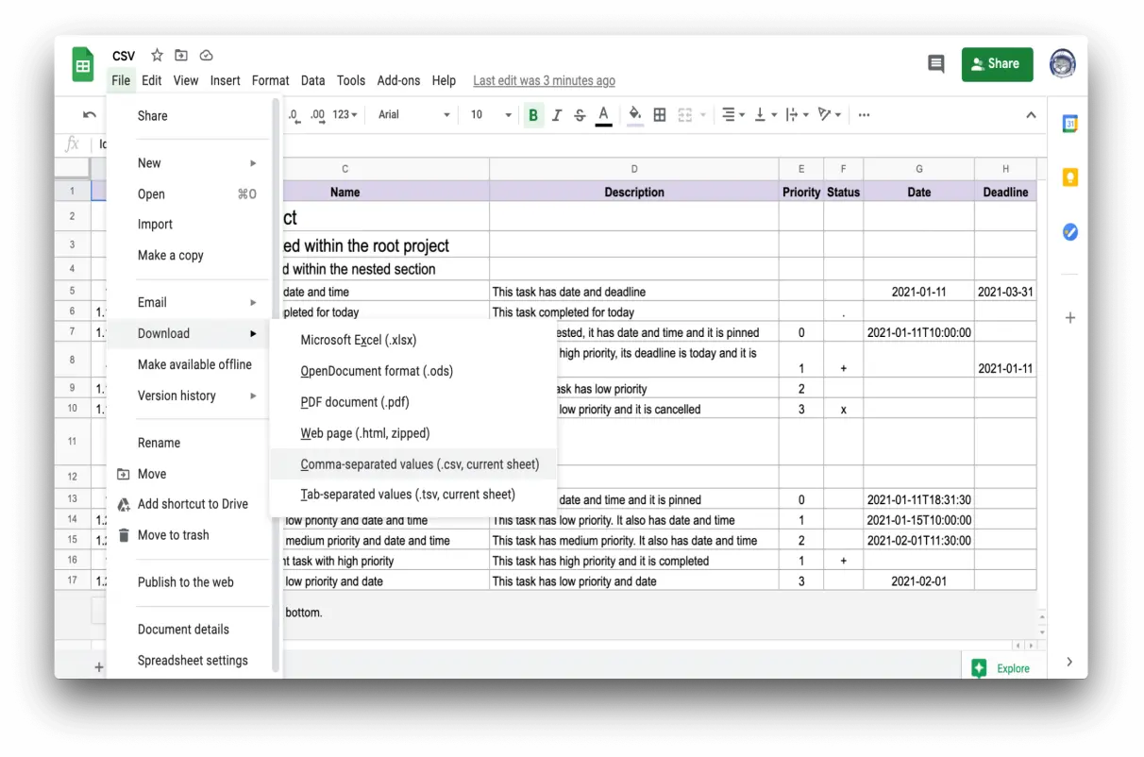Viewport: 1144px width, 757px height.
Task: Toggle bold formatting
Action: 533,115
